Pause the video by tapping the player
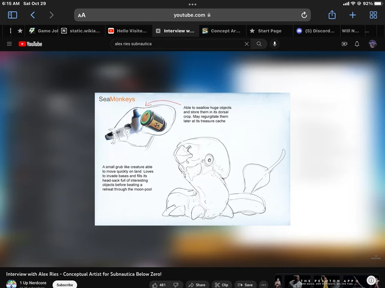385x288 pixels. 193,159
